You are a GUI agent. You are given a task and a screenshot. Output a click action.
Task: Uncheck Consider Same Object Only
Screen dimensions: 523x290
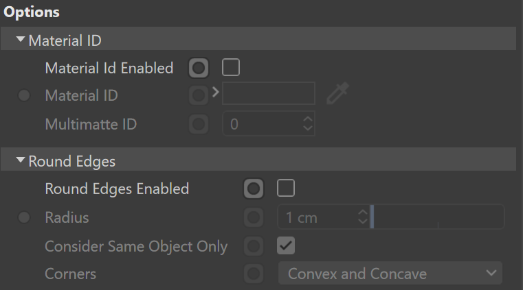(x=286, y=245)
